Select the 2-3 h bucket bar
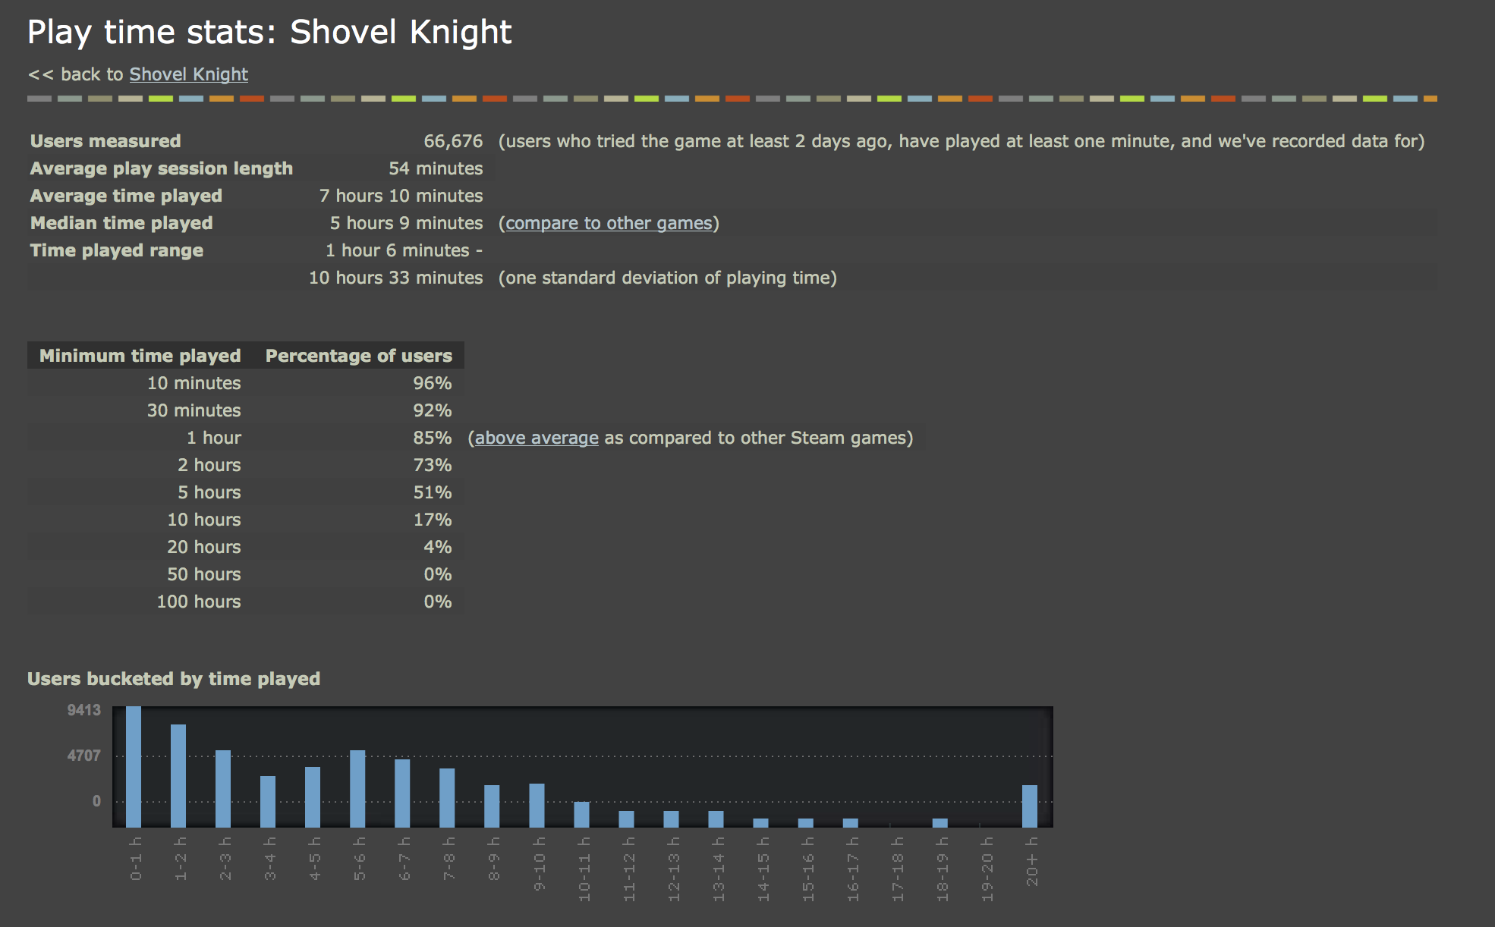This screenshot has width=1495, height=927. point(223,788)
